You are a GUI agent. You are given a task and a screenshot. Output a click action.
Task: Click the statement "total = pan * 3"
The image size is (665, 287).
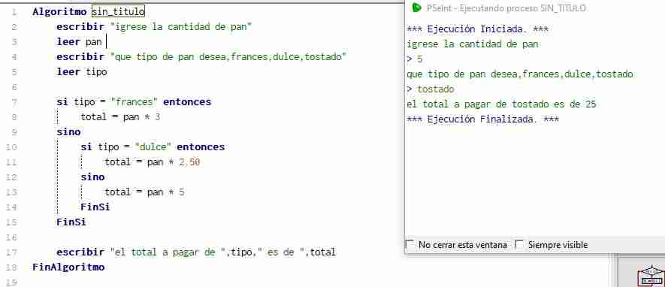pos(120,117)
